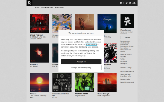The image size is (164, 102).
Task: Open the Facebook icon in top bar
Action: (x=124, y=3)
